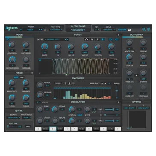Select Pink noise type
The width and height of the screenshot is (156, 156).
click(22, 77)
